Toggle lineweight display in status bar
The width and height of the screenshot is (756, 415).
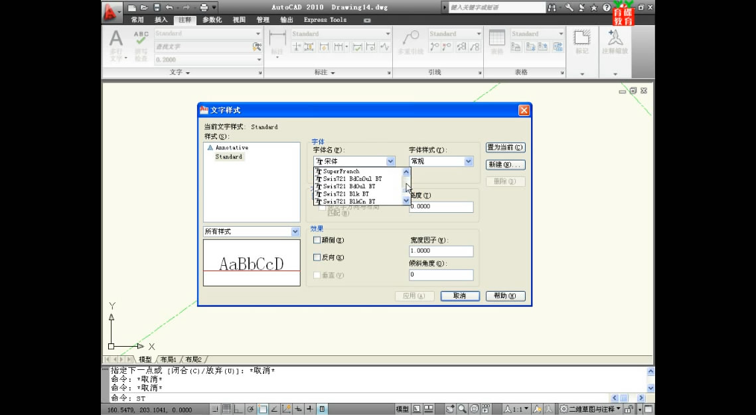point(310,409)
